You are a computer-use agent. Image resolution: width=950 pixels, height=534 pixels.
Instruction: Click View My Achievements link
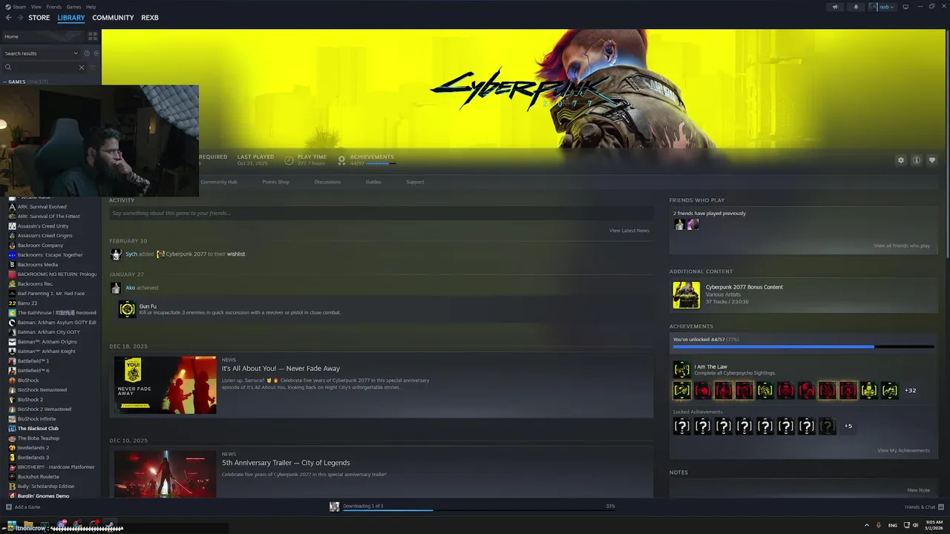[903, 450]
